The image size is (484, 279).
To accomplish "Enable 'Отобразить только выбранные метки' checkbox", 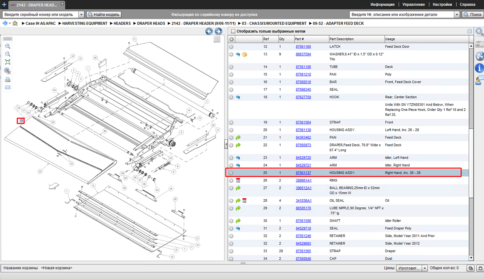I will point(233,31).
